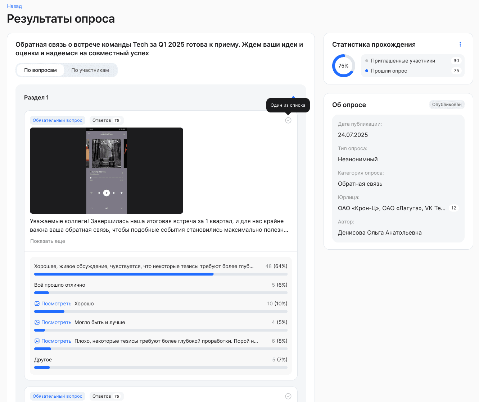The width and height of the screenshot is (479, 402).
Task: Click the image icon beside Плохо answer
Action: [37, 341]
